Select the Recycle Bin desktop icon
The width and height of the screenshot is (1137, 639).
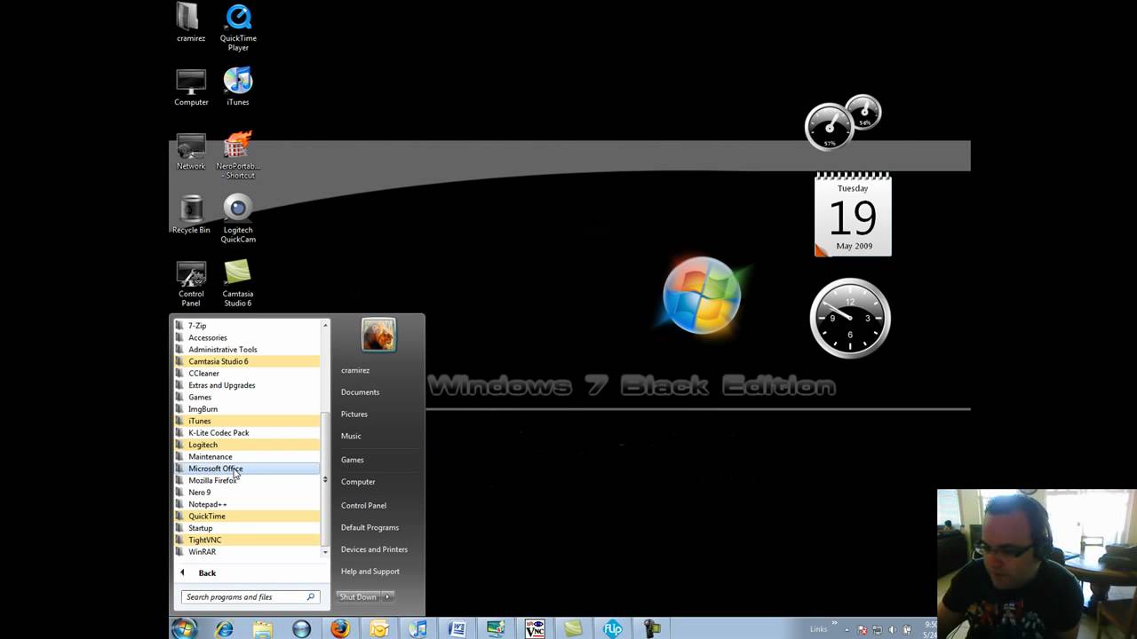pos(191,215)
